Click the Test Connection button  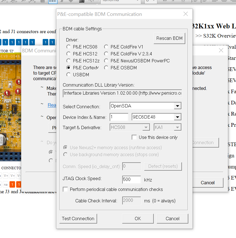[x=78, y=219]
